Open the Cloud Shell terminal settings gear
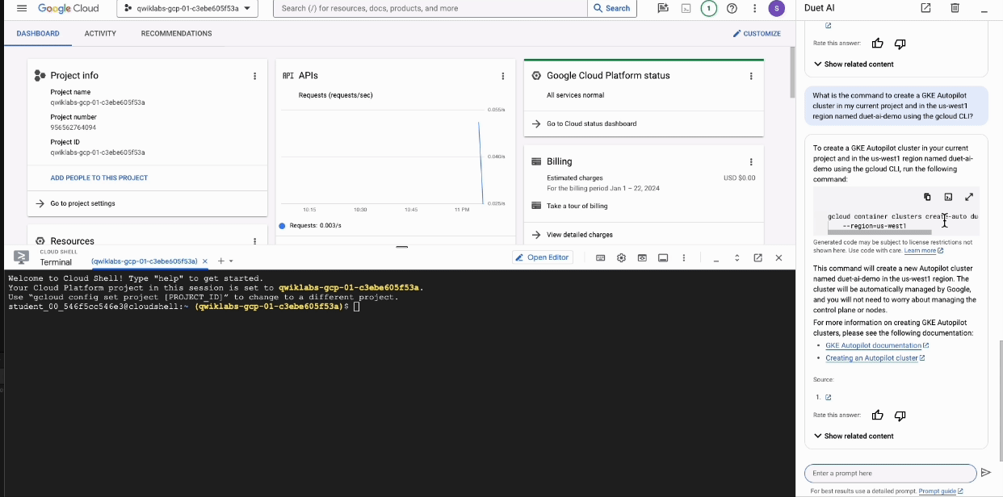Screen dimensions: 1003x497 pyautogui.click(x=621, y=258)
